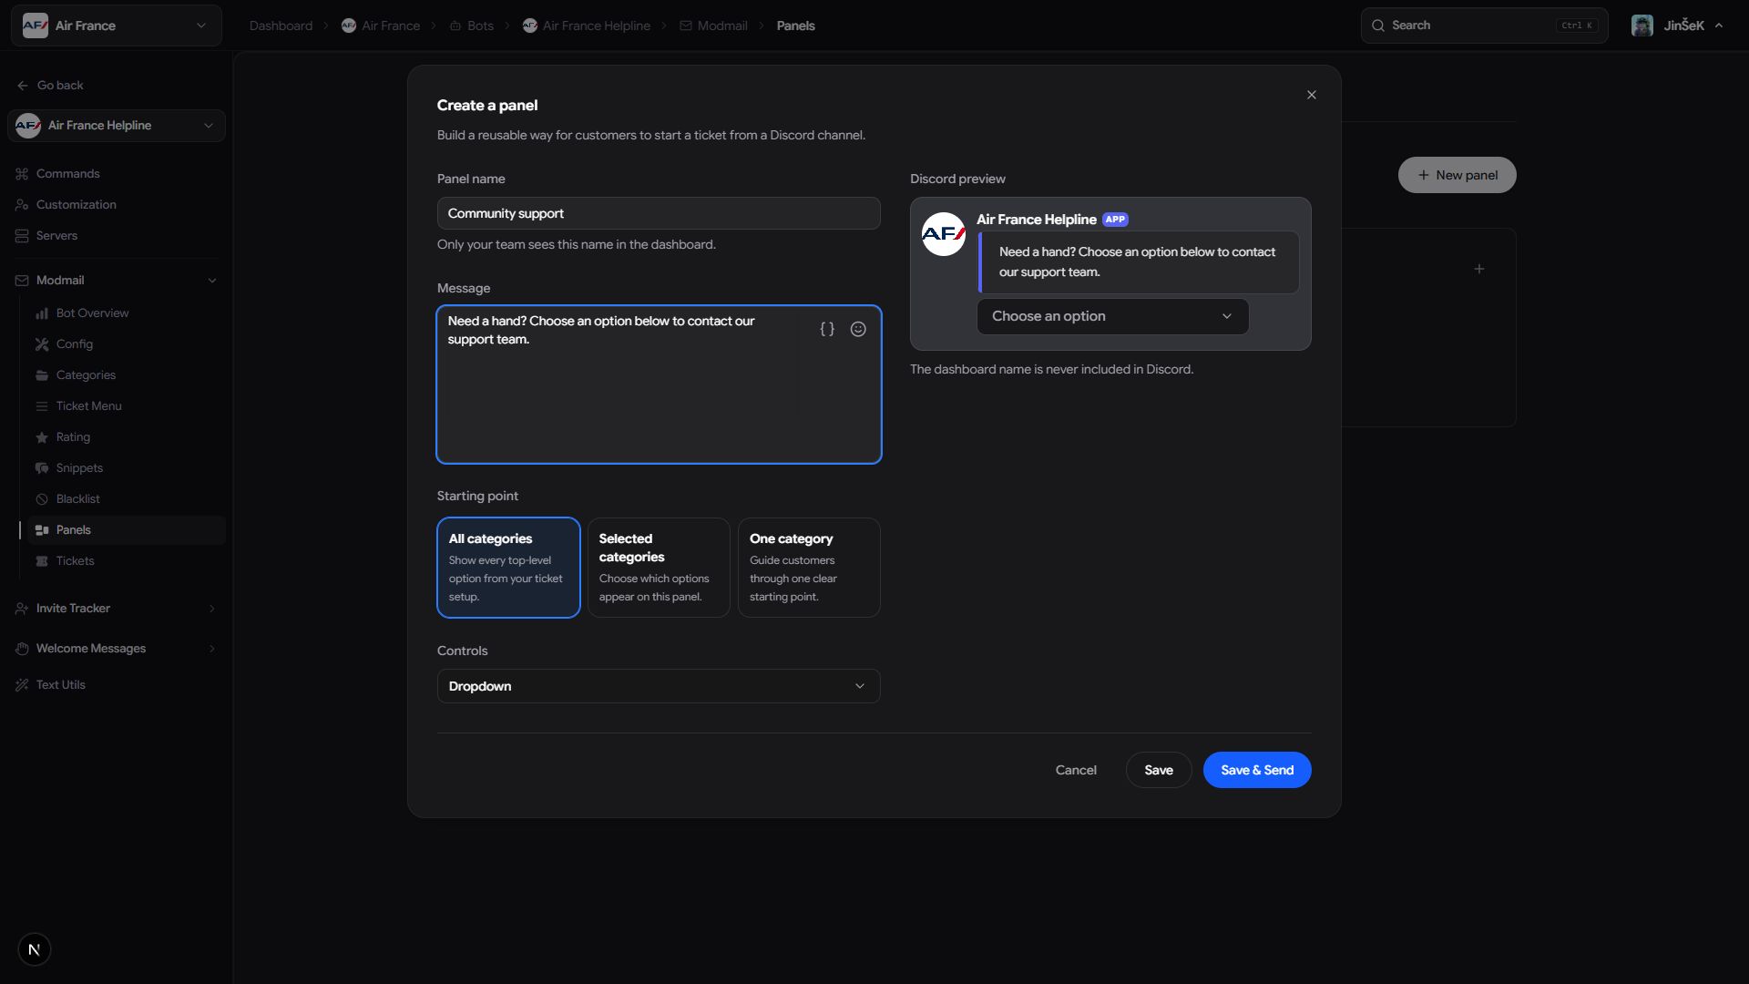
Task: Open the Air France Helpline bot selector
Action: [x=117, y=126]
